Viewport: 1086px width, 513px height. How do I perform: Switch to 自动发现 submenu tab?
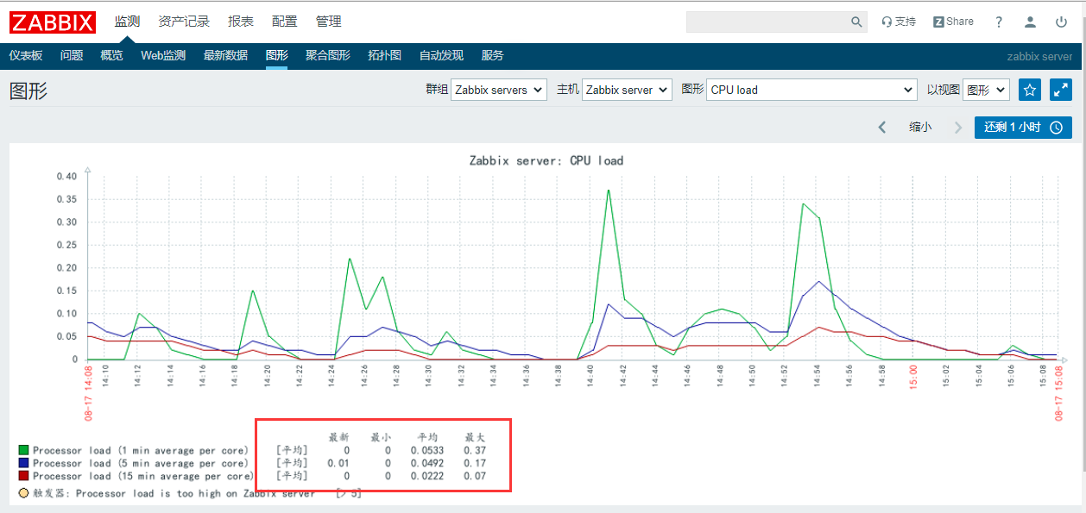click(x=441, y=55)
